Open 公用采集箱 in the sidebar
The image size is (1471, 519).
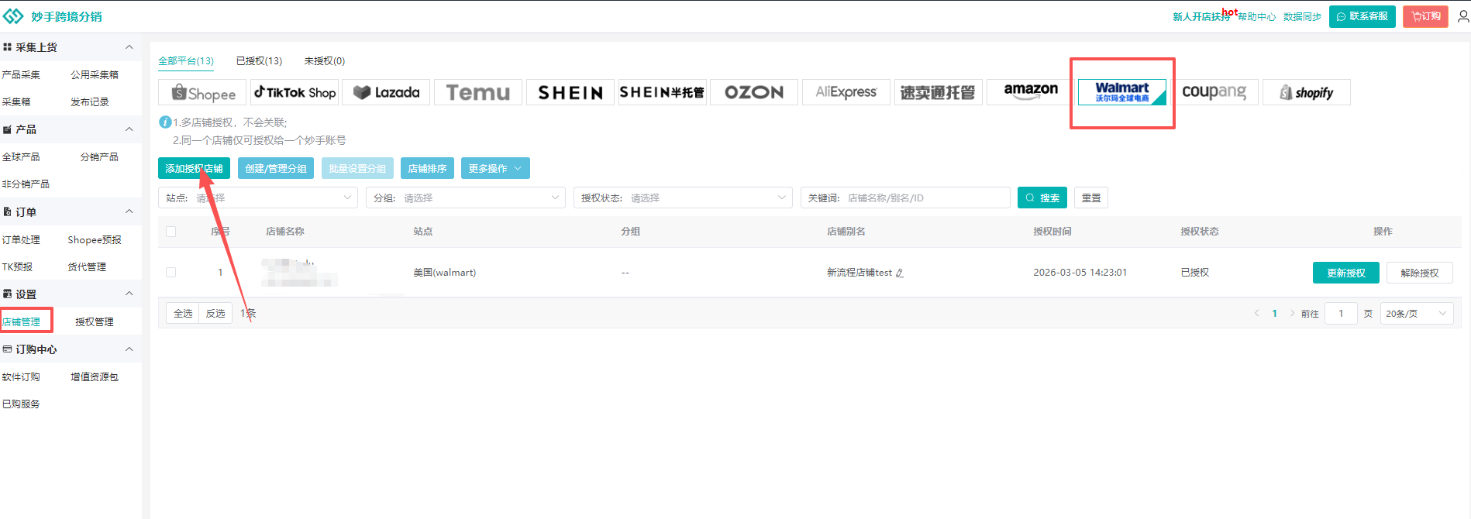[95, 75]
